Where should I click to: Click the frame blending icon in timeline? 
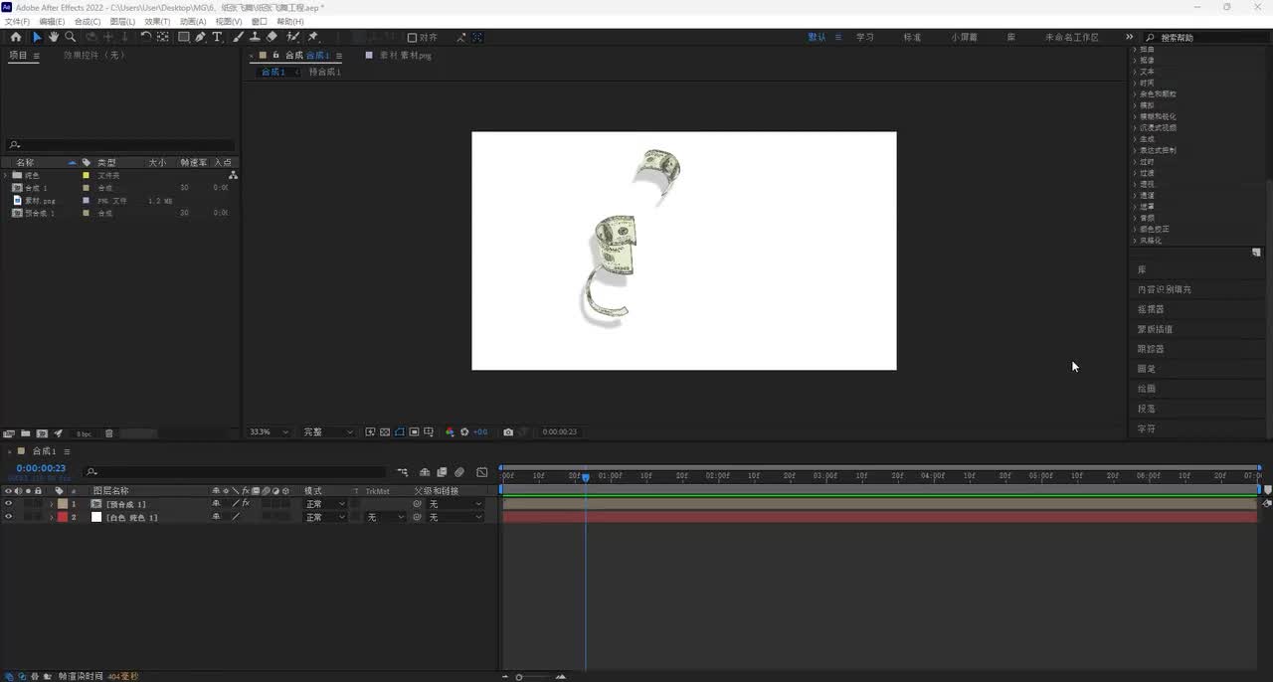click(443, 472)
